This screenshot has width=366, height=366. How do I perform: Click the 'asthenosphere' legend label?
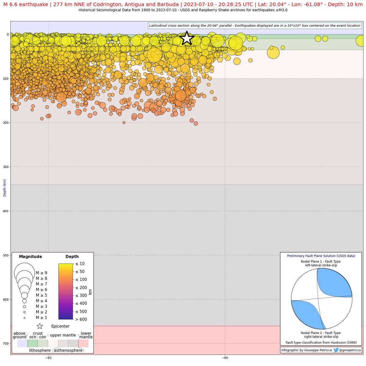pos(68,350)
